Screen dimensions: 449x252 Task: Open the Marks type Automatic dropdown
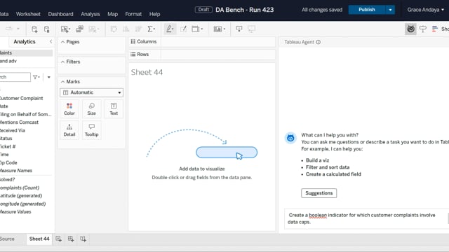click(x=92, y=92)
